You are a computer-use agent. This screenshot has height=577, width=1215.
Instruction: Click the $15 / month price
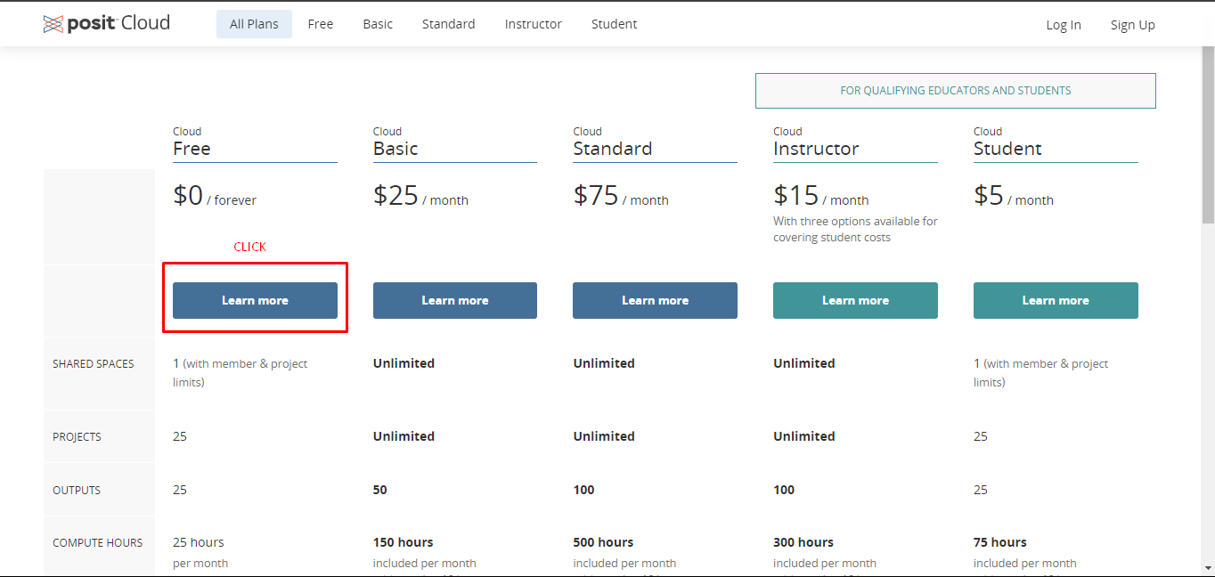pyautogui.click(x=821, y=196)
